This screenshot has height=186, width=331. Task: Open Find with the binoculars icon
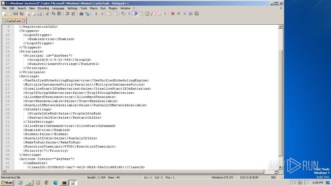[81, 14]
